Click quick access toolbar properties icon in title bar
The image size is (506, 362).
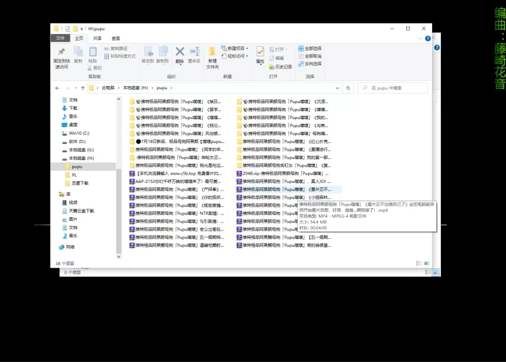coord(68,28)
